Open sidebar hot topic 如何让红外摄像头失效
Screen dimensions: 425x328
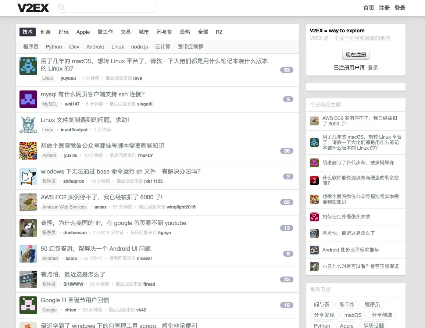click(x=346, y=217)
